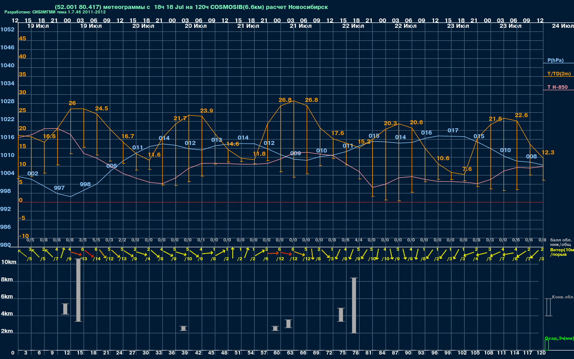This screenshot has width=574, height=359.
Task: Click the 23.9 temperature label
Action: click(x=206, y=111)
